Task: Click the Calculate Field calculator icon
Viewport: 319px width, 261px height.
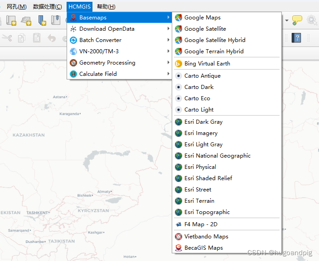Action: coord(73,74)
